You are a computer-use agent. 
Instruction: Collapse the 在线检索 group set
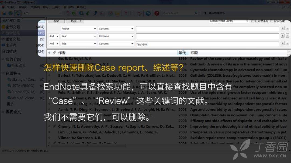tap(3, 73)
